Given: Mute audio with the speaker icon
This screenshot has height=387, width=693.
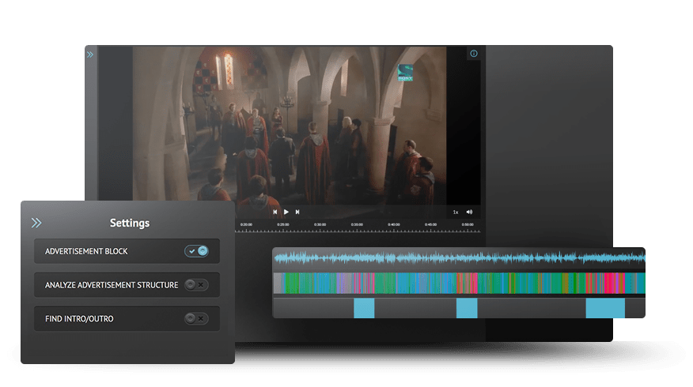Looking at the screenshot, I should click(469, 212).
